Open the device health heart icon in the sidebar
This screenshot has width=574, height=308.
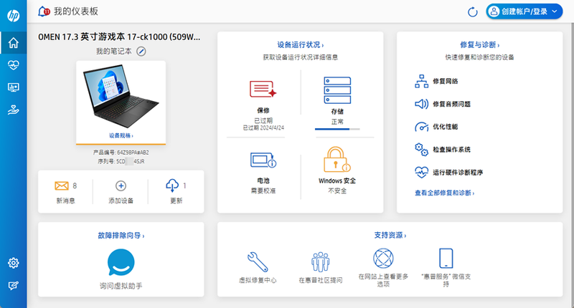pos(14,65)
